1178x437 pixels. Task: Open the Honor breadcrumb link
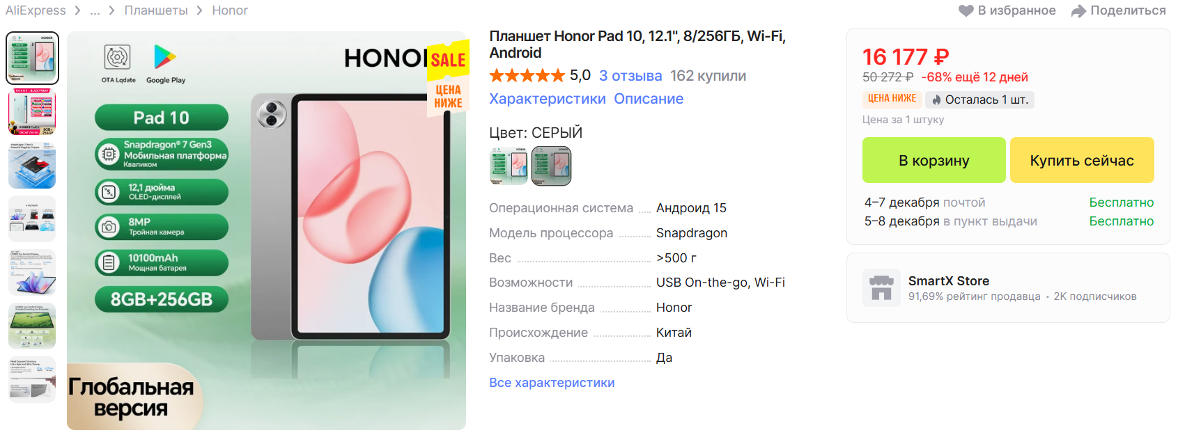[x=230, y=10]
